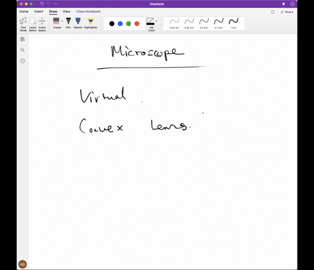Open the search magnifier in sidebar
The height and width of the screenshot is (270, 314).
coord(22,50)
